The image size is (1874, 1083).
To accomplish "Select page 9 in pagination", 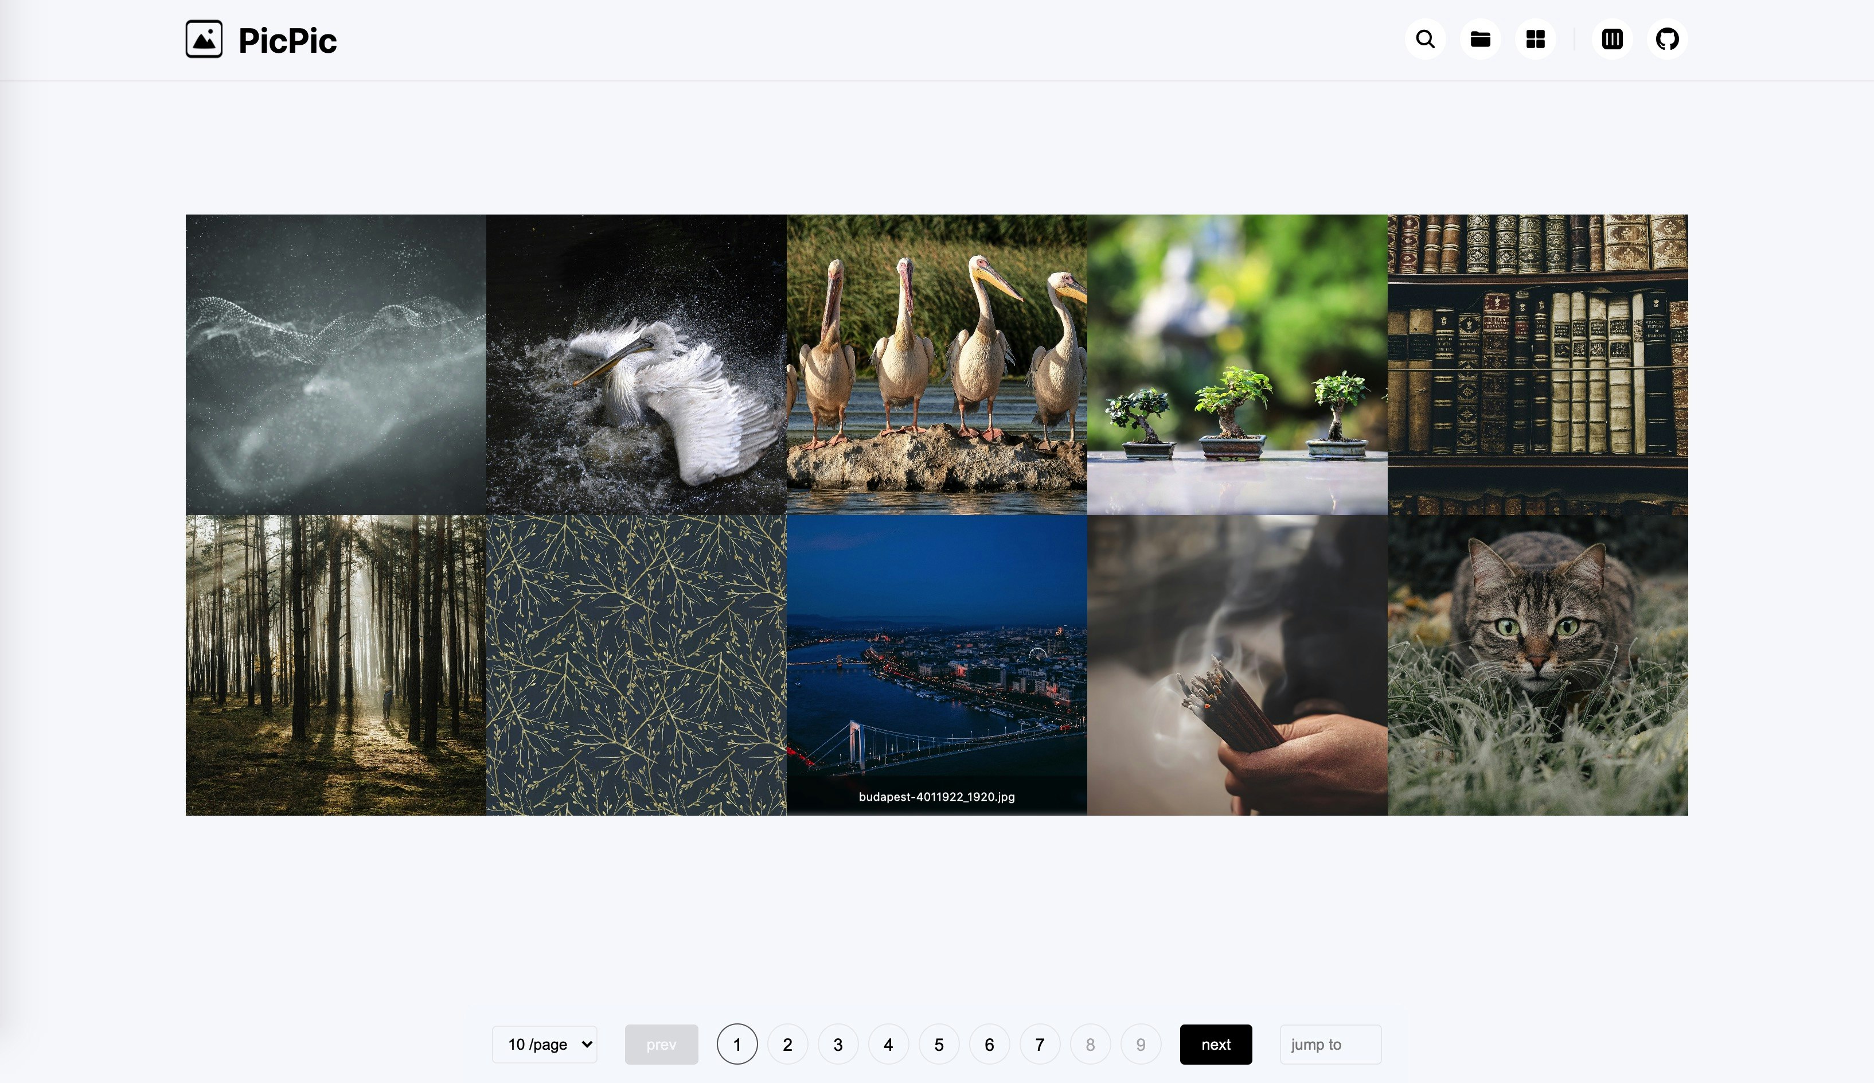I will click(x=1141, y=1043).
